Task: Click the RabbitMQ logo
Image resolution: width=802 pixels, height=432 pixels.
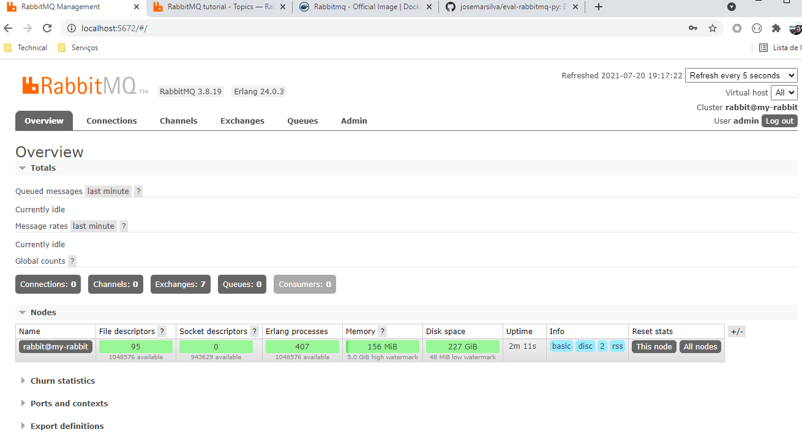Action: click(x=85, y=86)
